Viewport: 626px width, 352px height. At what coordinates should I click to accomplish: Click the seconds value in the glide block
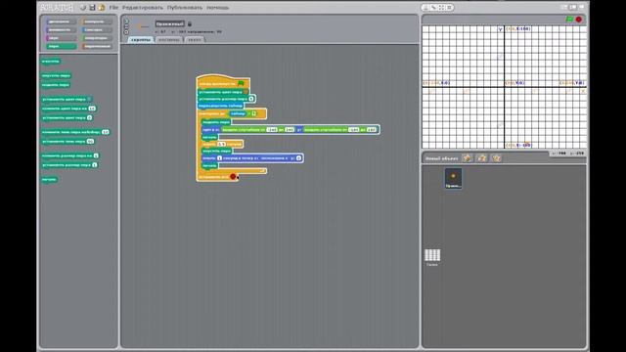click(219, 158)
